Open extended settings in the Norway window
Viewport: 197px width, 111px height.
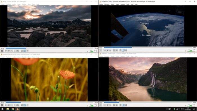tap(117, 105)
